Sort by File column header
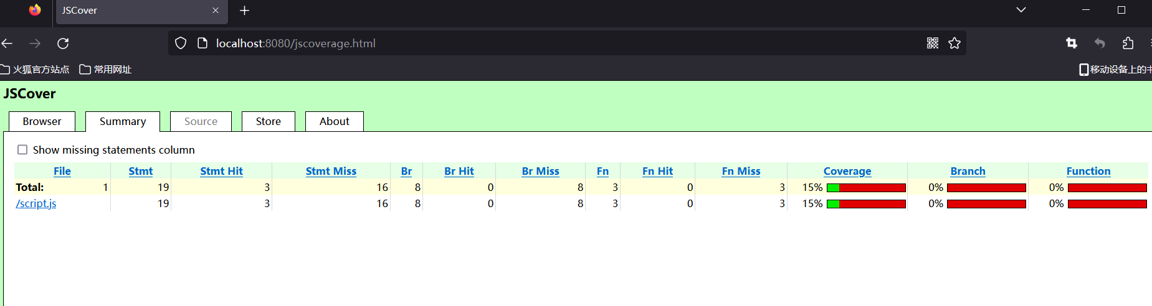 [x=62, y=171]
